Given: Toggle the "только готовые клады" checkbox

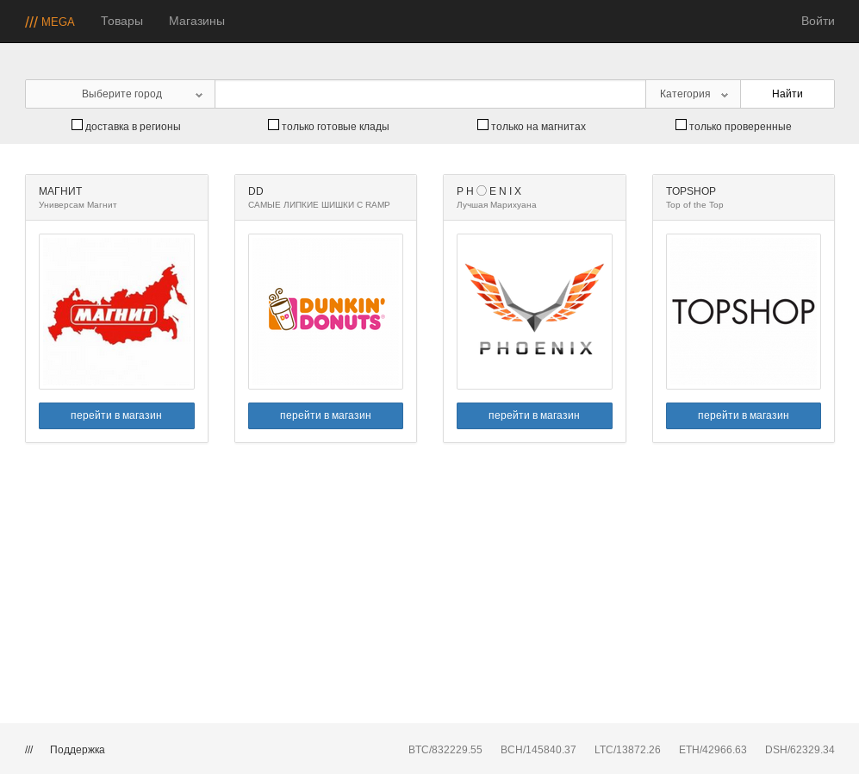Looking at the screenshot, I should click(x=274, y=125).
